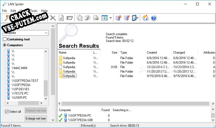The height and width of the screenshot is (128, 216).
Task: Click the Softpedia file icon with 0 KB
Action: [x=61, y=67]
